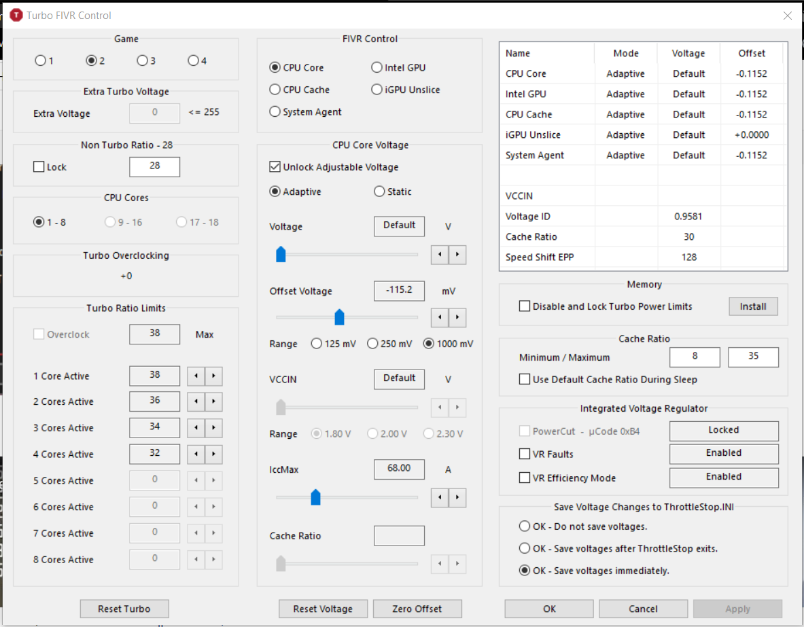Select the CPU Cache row in voltage table
This screenshot has height=627, width=804.
[x=642, y=114]
